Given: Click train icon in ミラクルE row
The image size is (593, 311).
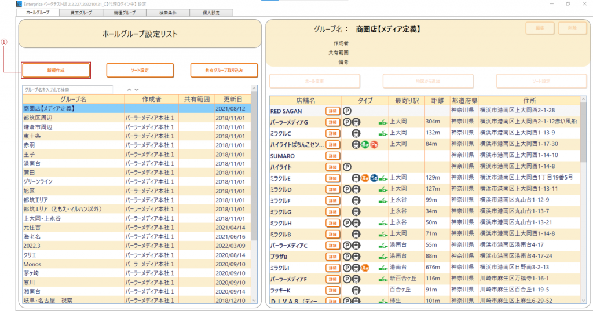Looking at the screenshot, I should [356, 178].
